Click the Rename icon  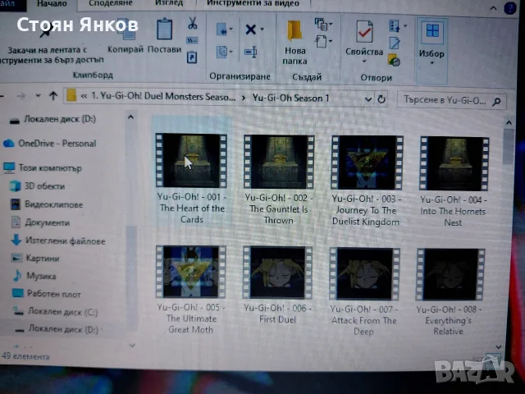coord(250,52)
